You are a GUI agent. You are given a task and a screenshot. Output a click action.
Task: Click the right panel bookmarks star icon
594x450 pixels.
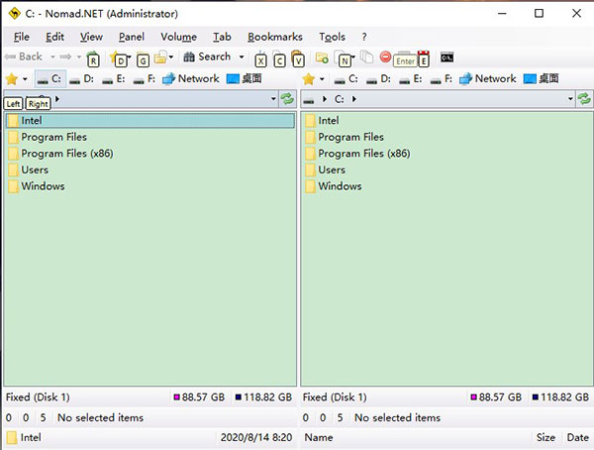coord(309,79)
